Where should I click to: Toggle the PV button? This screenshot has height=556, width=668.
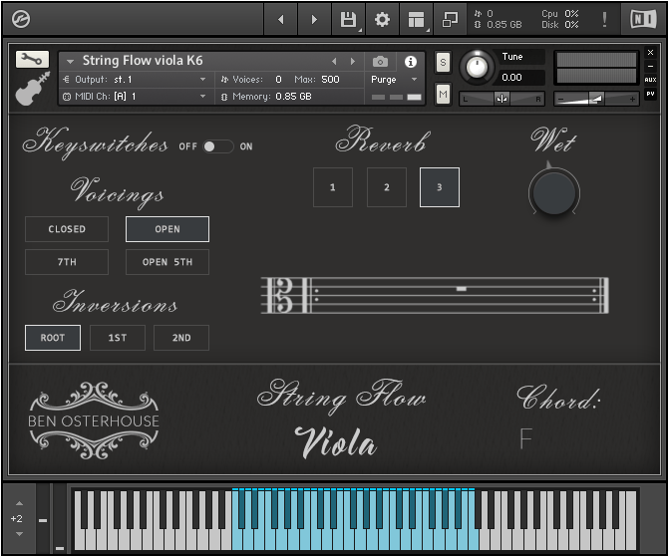pos(650,94)
